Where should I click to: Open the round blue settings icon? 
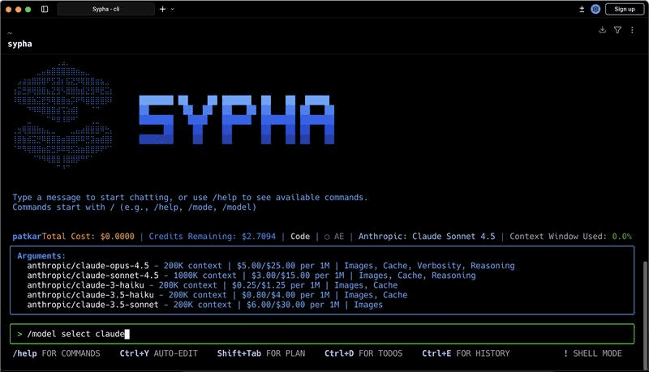pos(595,9)
